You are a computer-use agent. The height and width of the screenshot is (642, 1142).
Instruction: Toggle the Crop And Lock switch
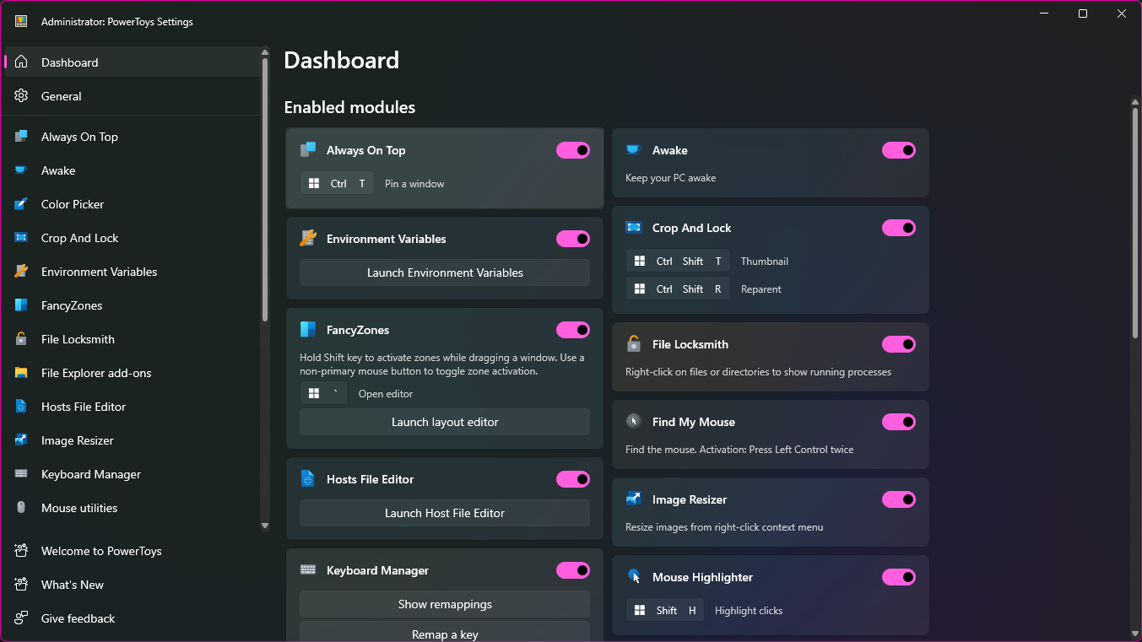click(x=899, y=228)
